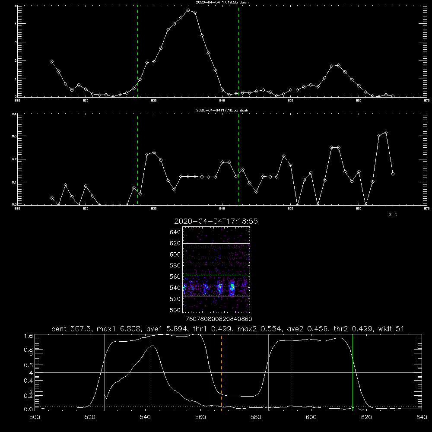Click the '640' label on bottom plot x-axis
Image resolution: width=432 pixels, height=432 pixels.
[x=422, y=417]
